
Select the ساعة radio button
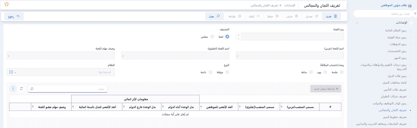pyautogui.click(x=311, y=72)
